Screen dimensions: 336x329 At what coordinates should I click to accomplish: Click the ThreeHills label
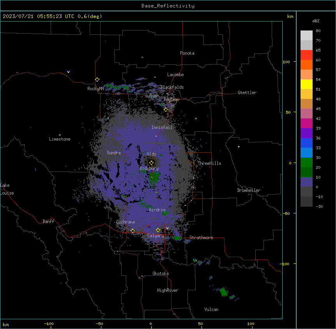tap(209, 163)
